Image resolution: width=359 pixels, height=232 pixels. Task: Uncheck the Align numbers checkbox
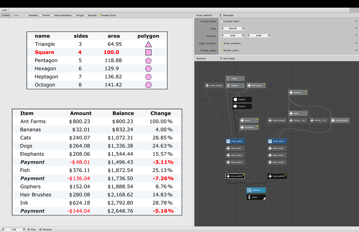tap(222, 43)
